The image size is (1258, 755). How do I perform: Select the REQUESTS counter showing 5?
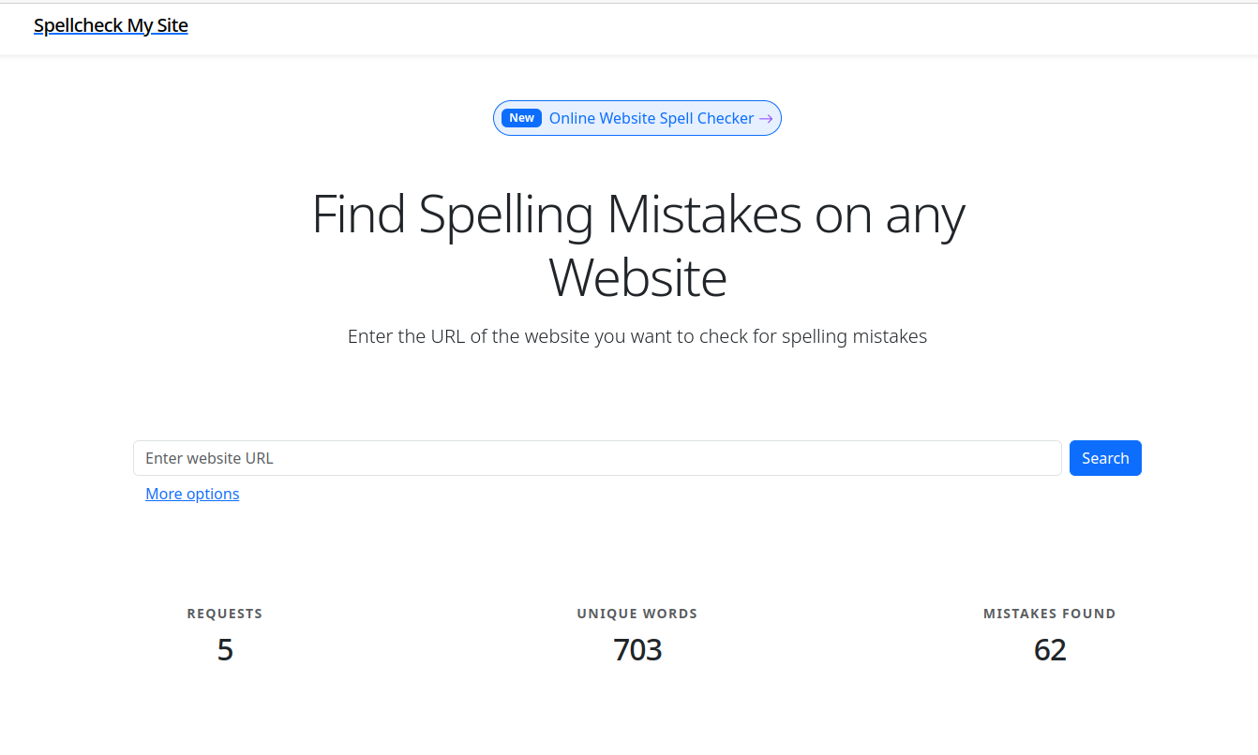225,649
